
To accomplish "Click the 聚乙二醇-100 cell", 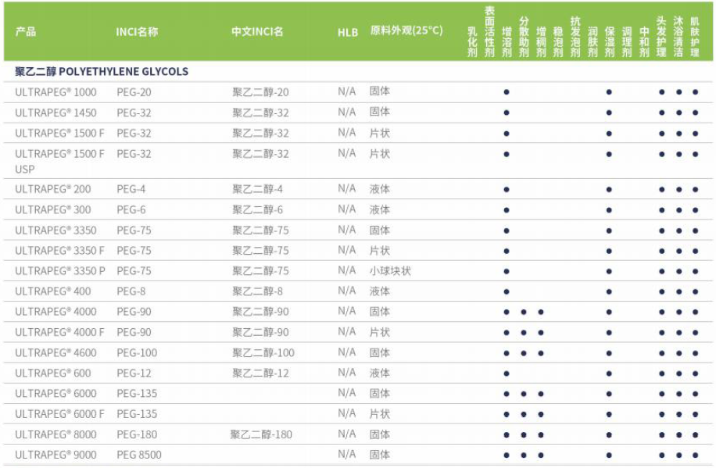I will tap(263, 352).
